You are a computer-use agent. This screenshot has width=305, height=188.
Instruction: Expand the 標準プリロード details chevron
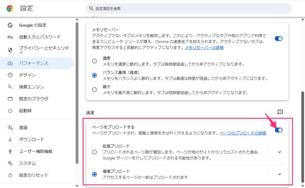point(280,174)
